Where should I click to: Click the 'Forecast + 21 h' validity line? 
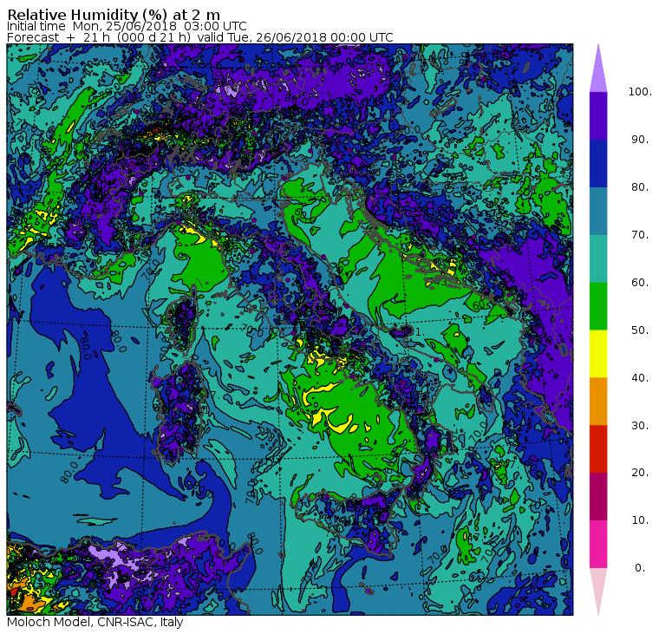tap(200, 37)
